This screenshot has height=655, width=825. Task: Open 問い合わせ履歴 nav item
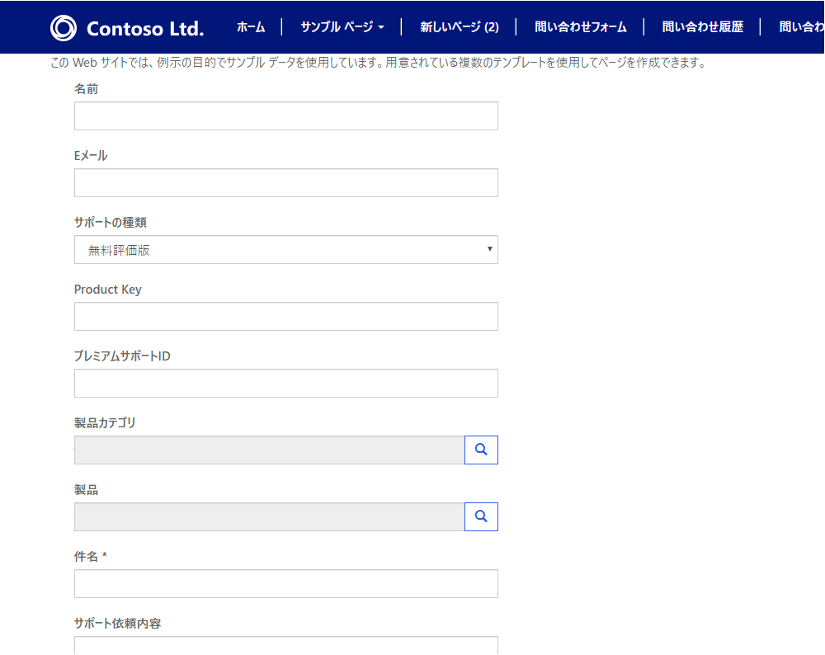tap(702, 27)
